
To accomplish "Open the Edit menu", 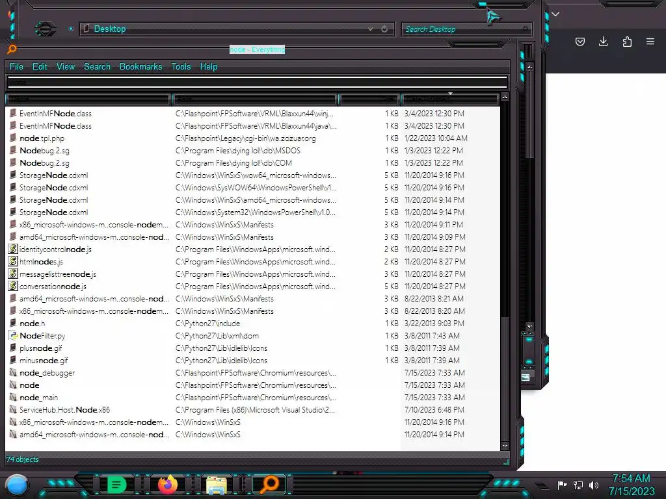I will point(40,67).
